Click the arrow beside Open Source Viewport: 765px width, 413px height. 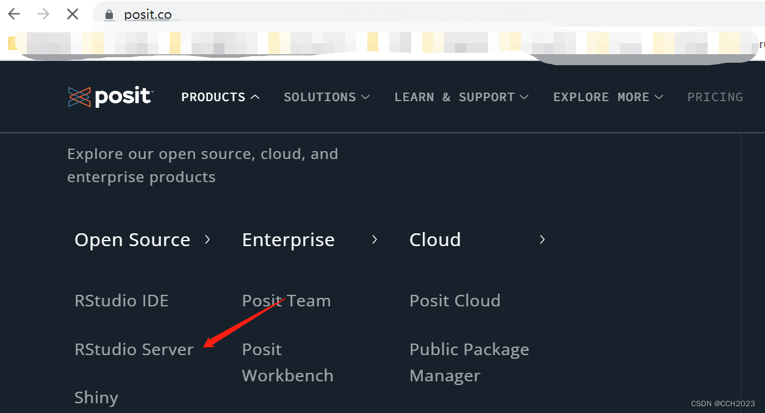207,240
